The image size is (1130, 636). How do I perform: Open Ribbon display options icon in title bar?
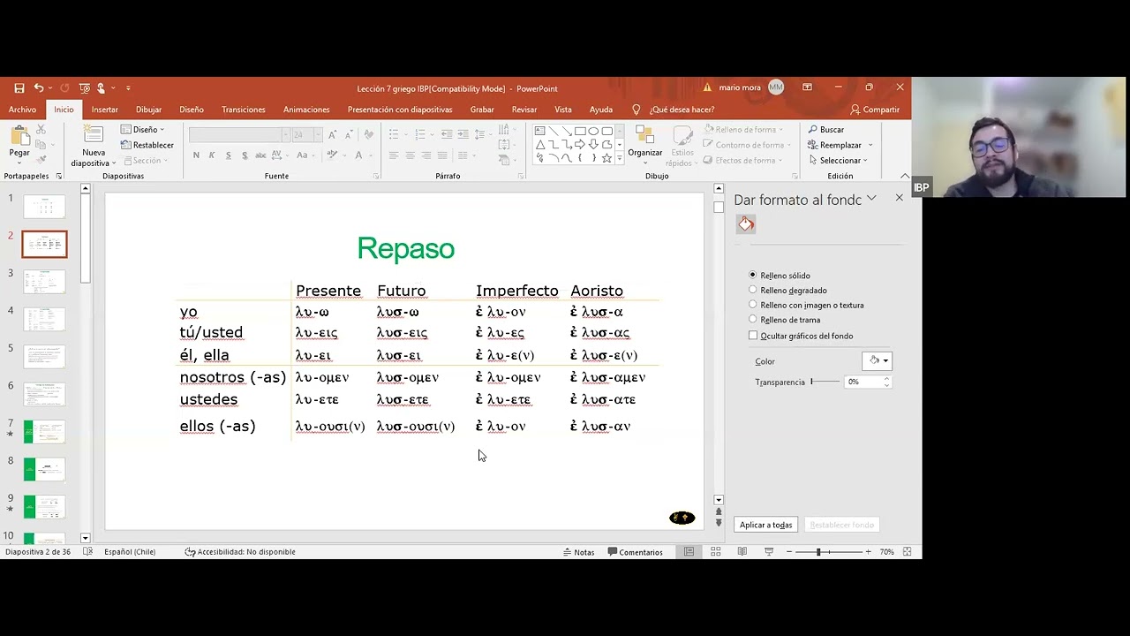tap(807, 87)
